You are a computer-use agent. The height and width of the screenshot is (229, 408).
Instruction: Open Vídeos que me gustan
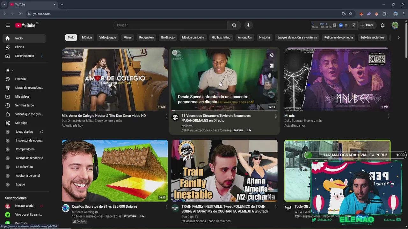[24, 114]
